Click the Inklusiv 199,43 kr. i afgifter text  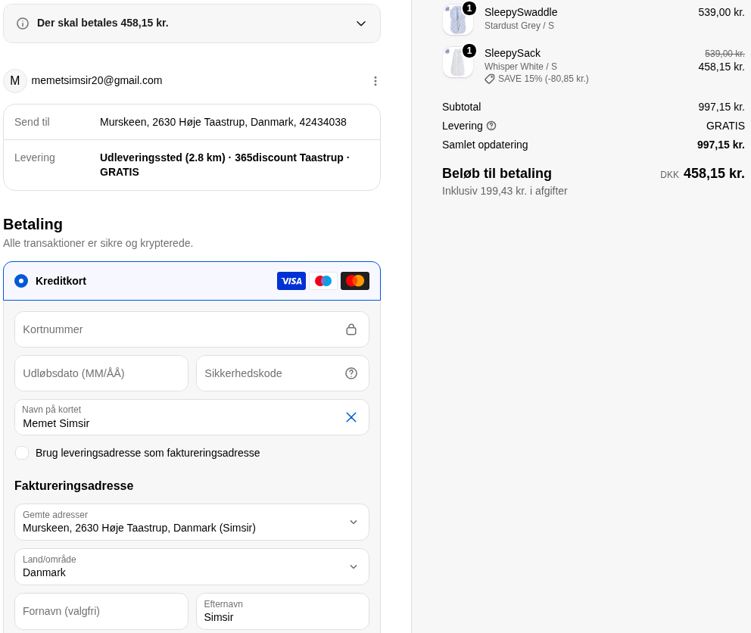504,192
